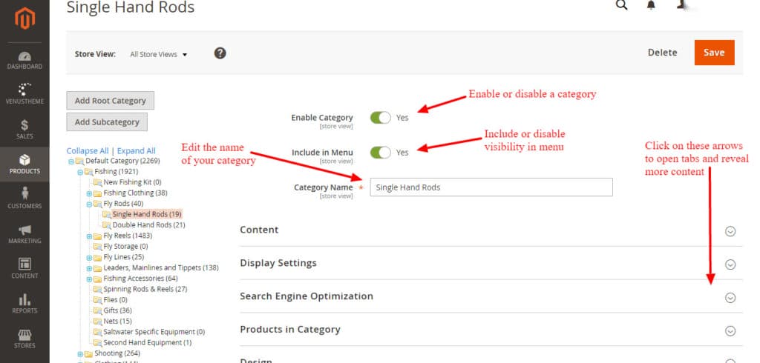The image size is (760, 363).
Task: Collapse the Fly Rods tree node
Action: tap(89, 204)
